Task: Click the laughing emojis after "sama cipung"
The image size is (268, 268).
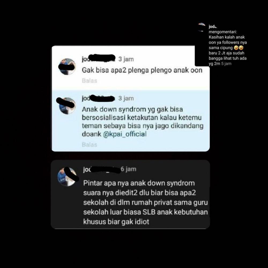Action: pyautogui.click(x=239, y=47)
